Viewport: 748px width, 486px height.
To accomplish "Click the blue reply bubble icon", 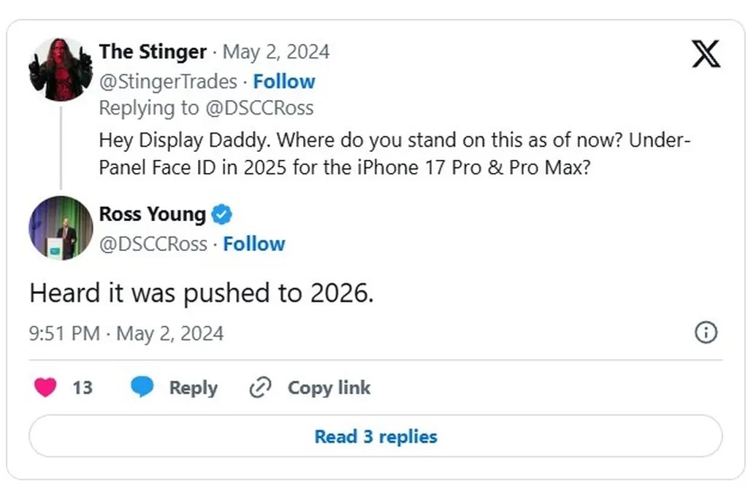I will [142, 387].
